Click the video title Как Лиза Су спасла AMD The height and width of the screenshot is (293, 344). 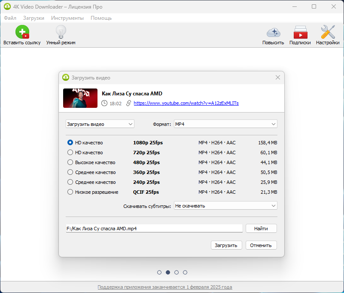[132, 94]
